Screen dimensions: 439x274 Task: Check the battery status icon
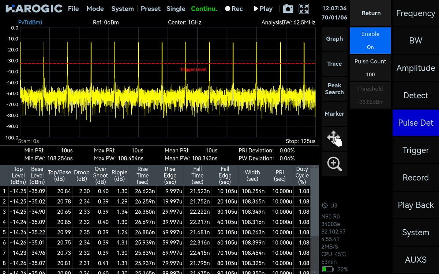tap(328, 270)
